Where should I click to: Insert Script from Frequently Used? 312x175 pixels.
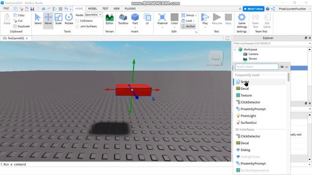260,82
